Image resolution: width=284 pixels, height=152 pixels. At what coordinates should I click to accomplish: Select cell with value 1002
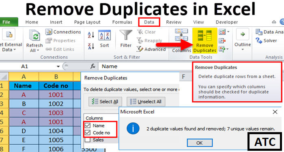(x=56, y=104)
